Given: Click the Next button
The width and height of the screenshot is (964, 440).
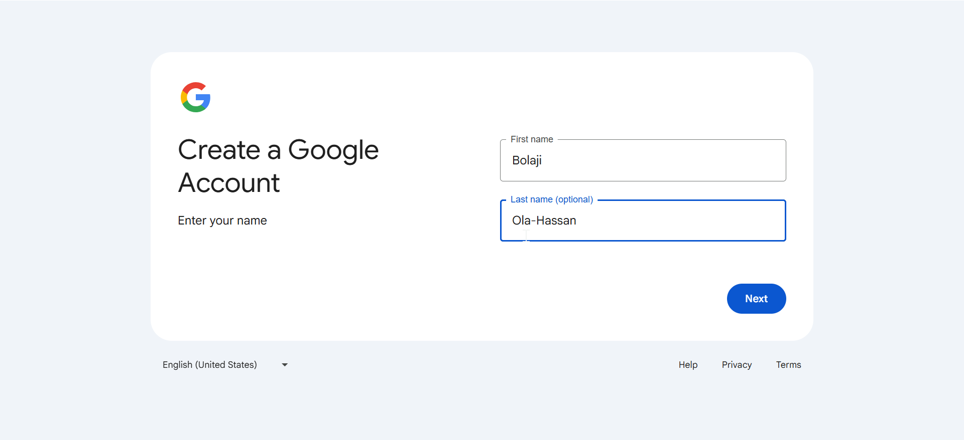Looking at the screenshot, I should (x=756, y=299).
